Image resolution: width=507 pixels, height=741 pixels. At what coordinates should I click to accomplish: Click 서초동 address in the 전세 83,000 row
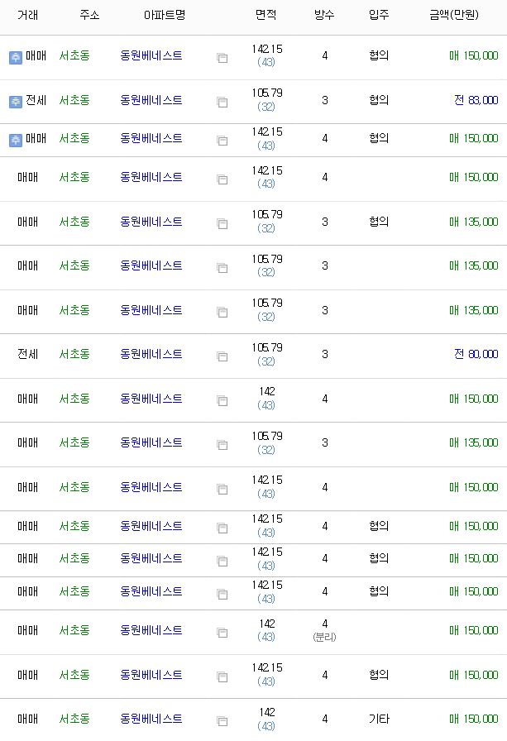click(x=74, y=100)
